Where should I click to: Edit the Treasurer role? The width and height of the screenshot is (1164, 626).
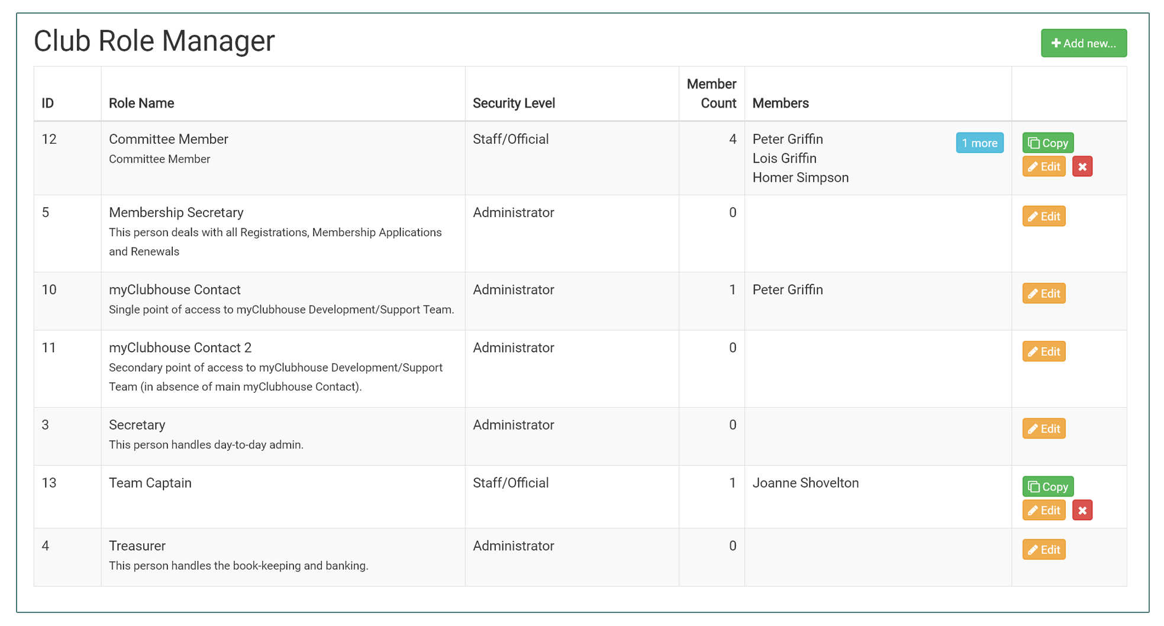coord(1043,550)
